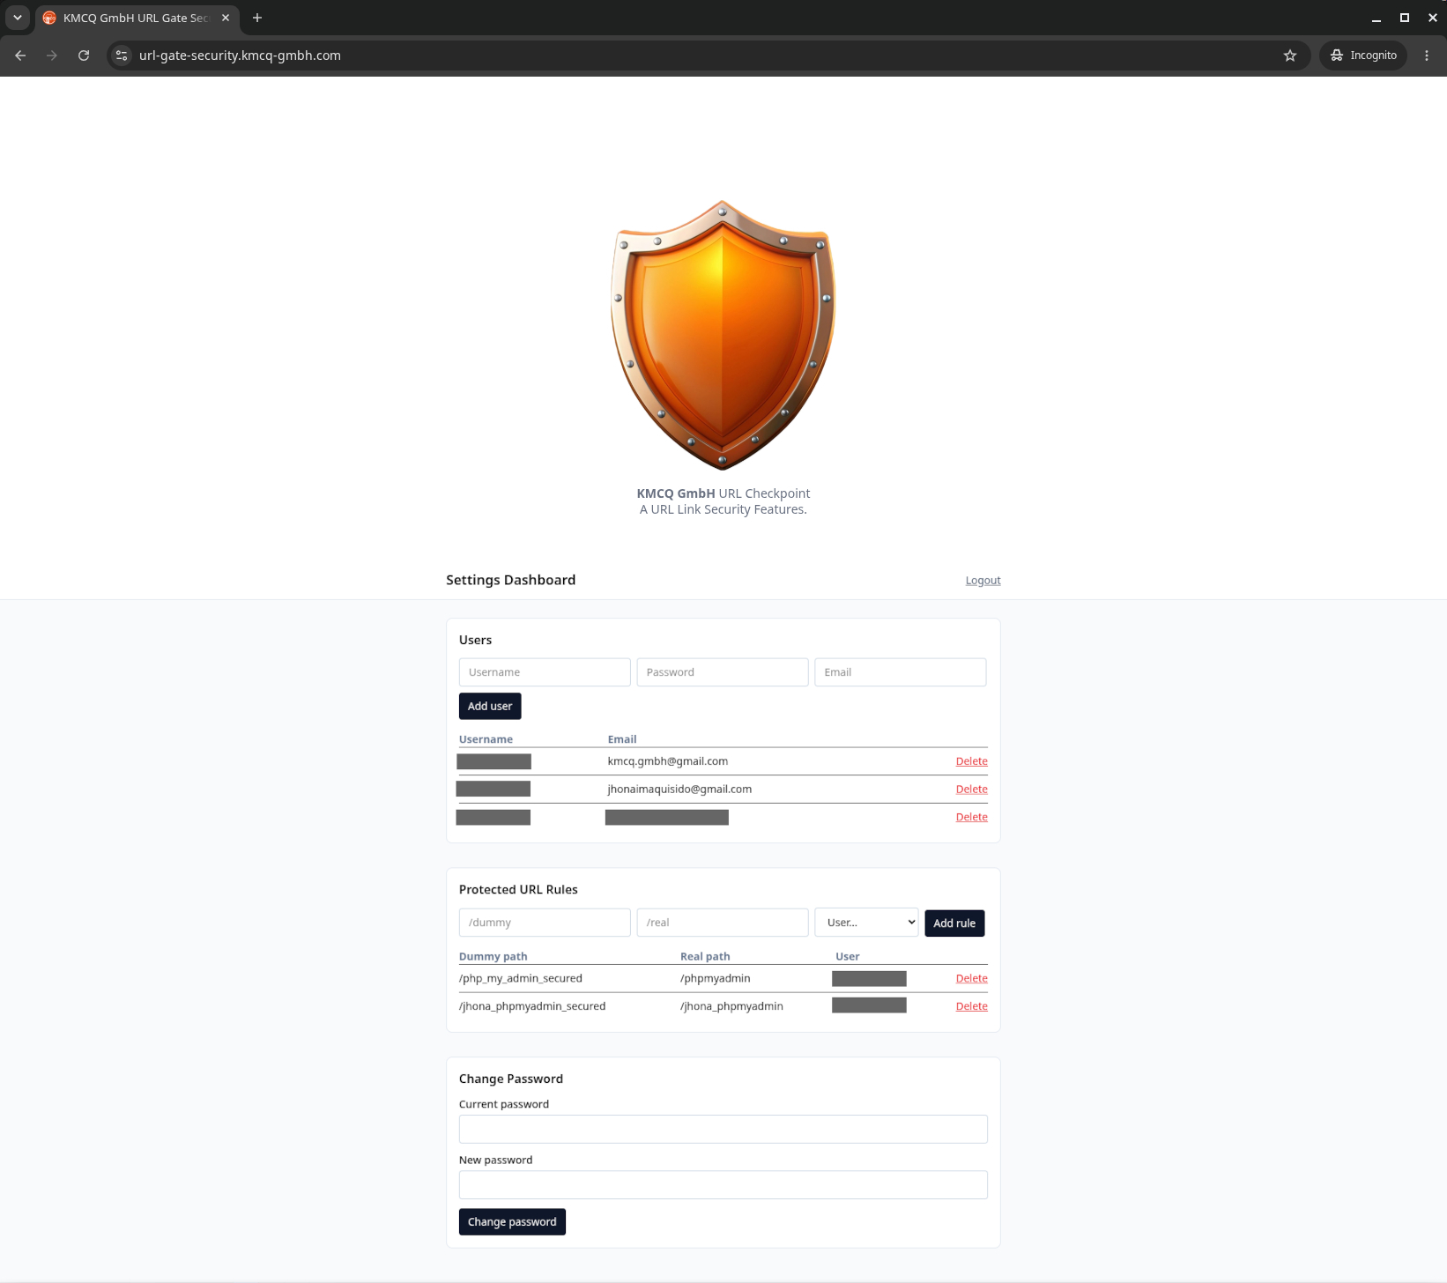Click the Change password button
Viewport: 1447px width, 1283px height.
[512, 1222]
